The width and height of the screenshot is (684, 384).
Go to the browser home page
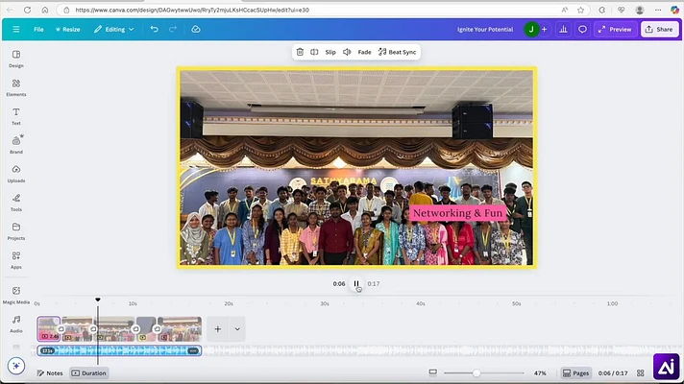click(x=45, y=10)
